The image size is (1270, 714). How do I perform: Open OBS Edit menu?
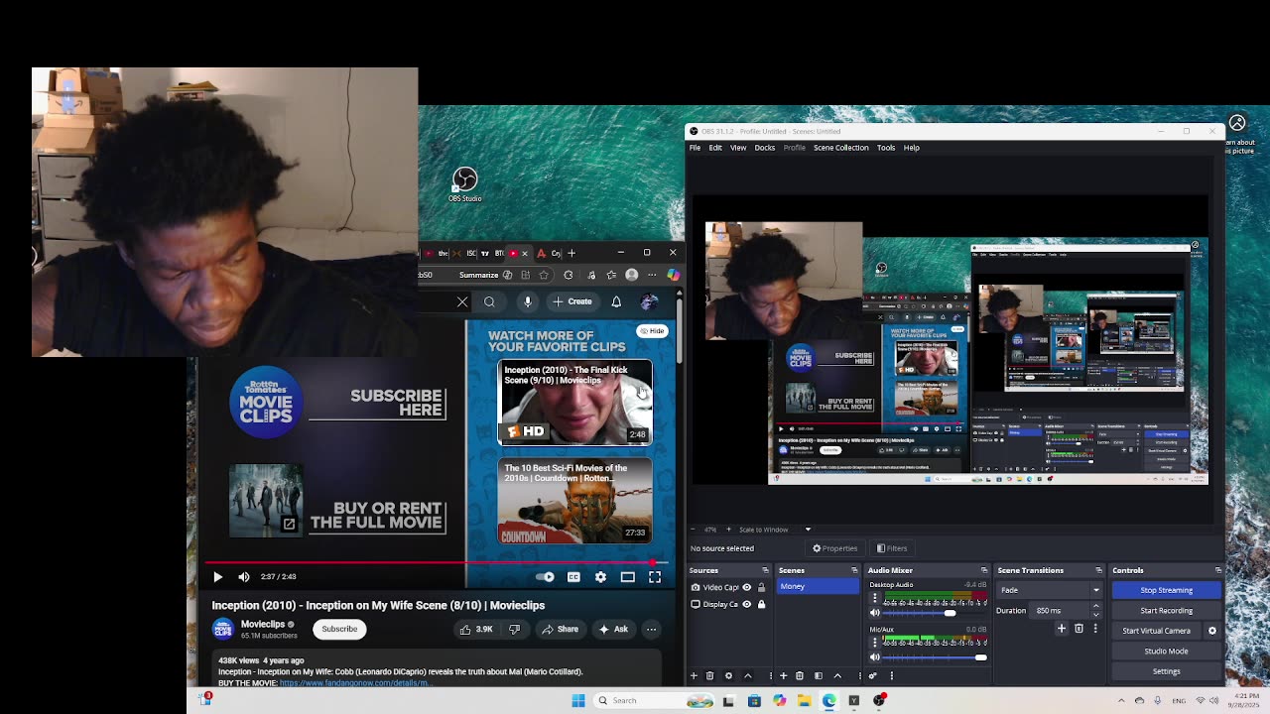[714, 148]
